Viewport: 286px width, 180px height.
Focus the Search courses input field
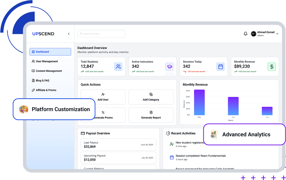tap(101, 34)
